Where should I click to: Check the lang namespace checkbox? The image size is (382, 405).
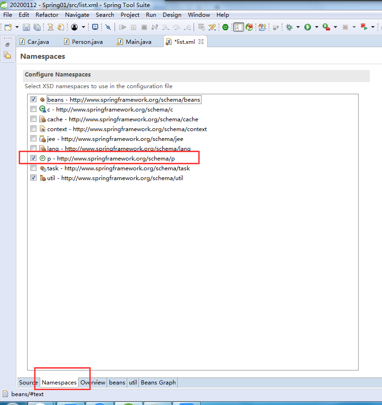point(33,148)
